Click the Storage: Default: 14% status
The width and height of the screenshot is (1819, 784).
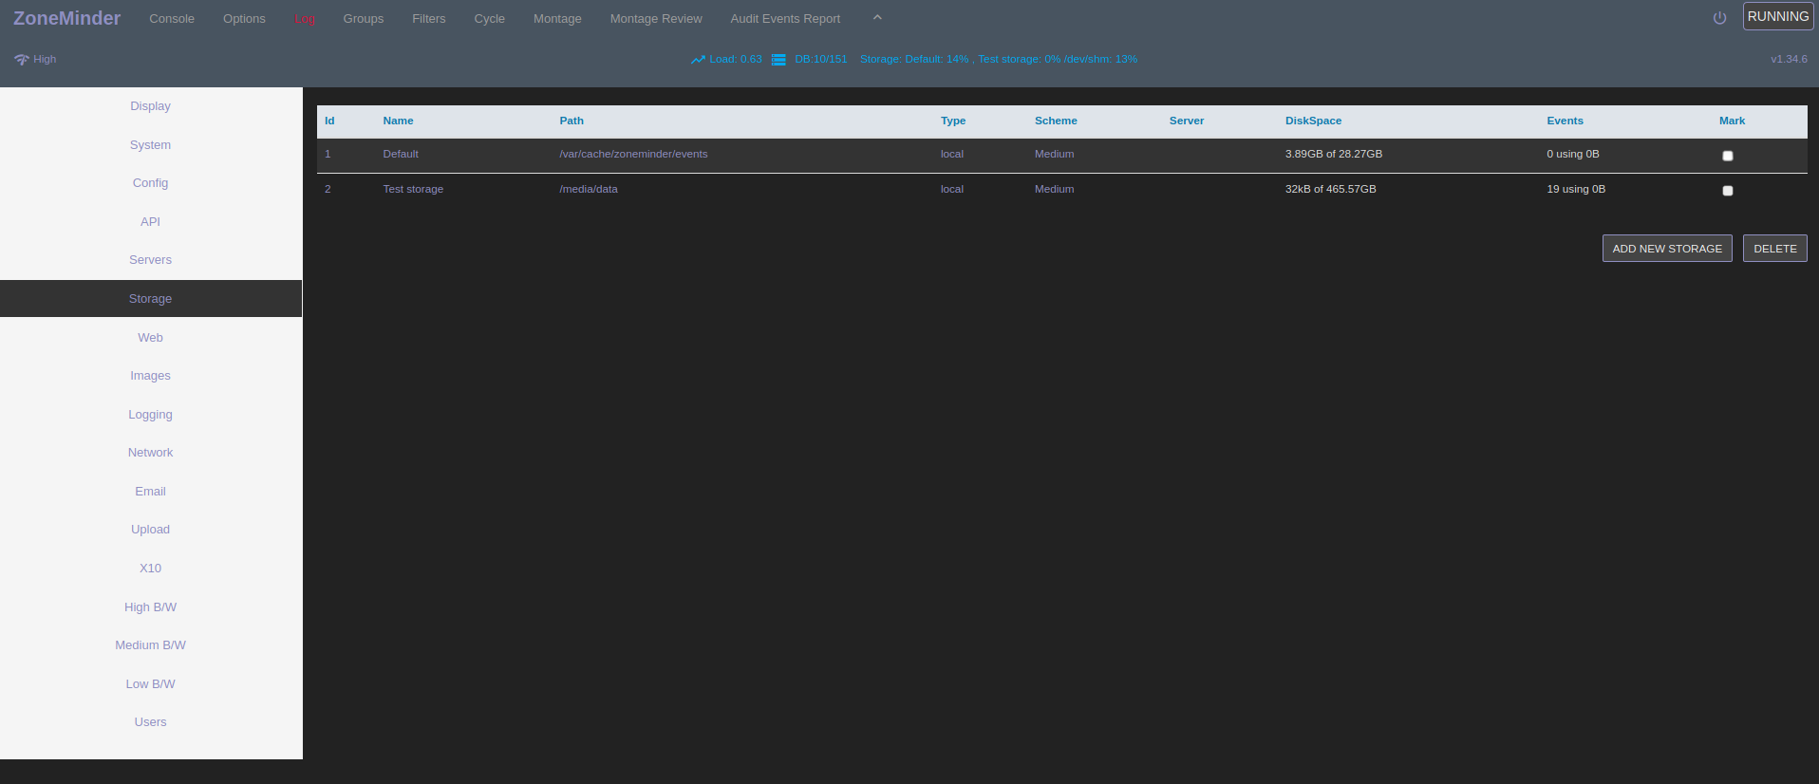[x=914, y=59]
